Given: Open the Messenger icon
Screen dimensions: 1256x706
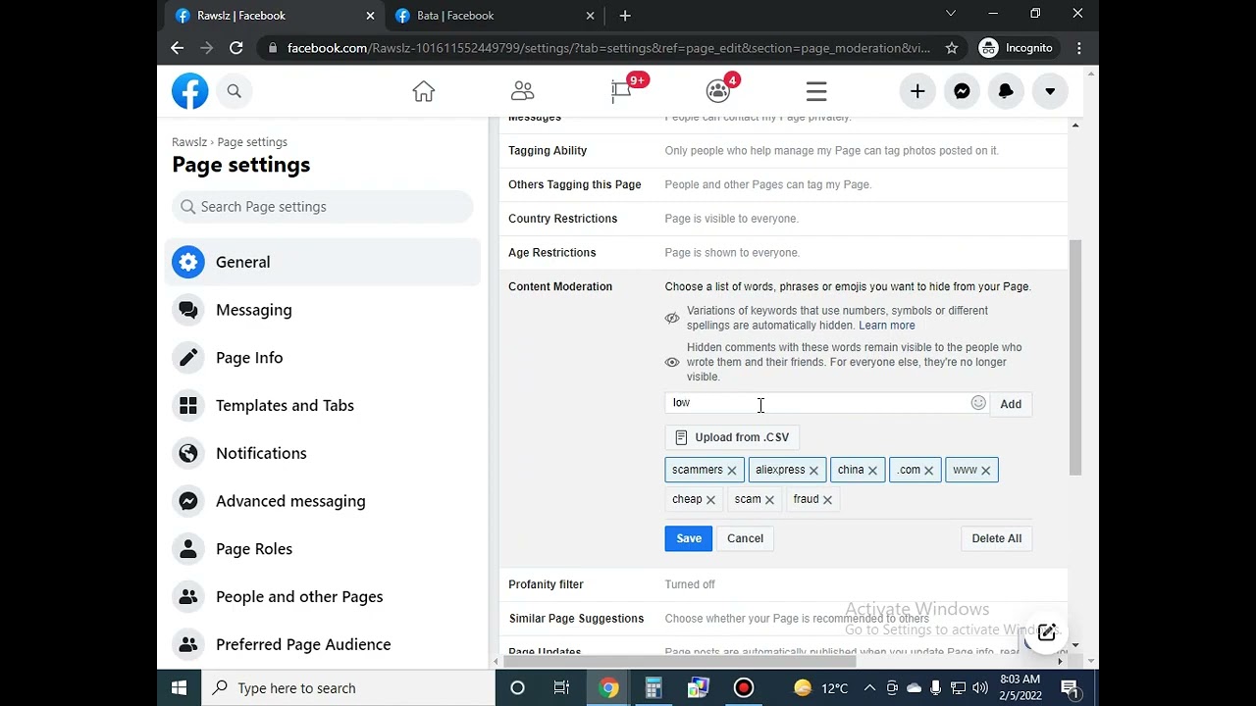Looking at the screenshot, I should tap(963, 91).
